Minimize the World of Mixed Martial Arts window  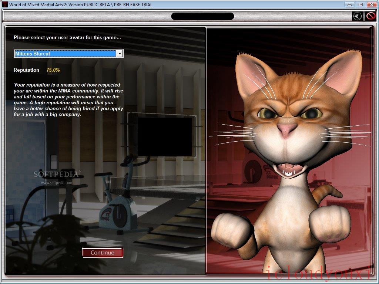click(x=349, y=4)
